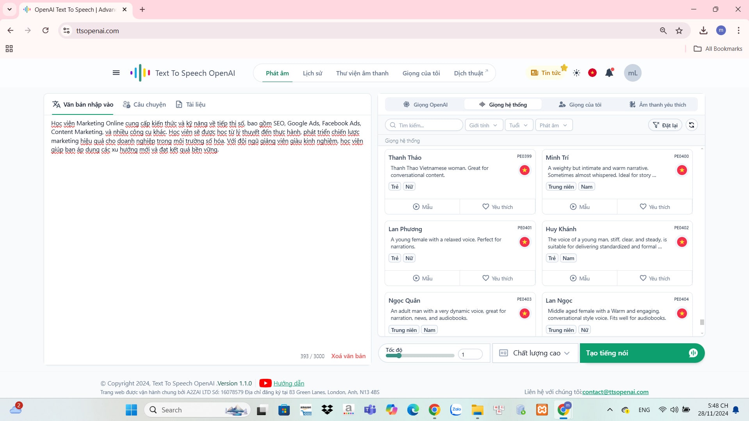Open the mL profile avatar
Image resolution: width=749 pixels, height=421 pixels.
click(x=633, y=73)
